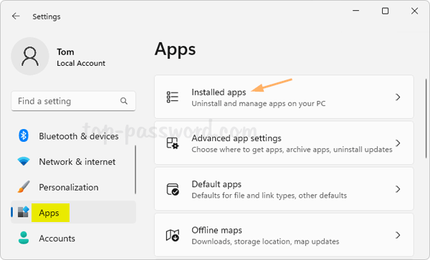Click the Bluetooth icon in sidebar
This screenshot has height=260, width=430.
tap(24, 135)
